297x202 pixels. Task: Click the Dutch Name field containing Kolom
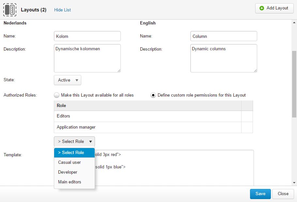pyautogui.click(x=87, y=36)
